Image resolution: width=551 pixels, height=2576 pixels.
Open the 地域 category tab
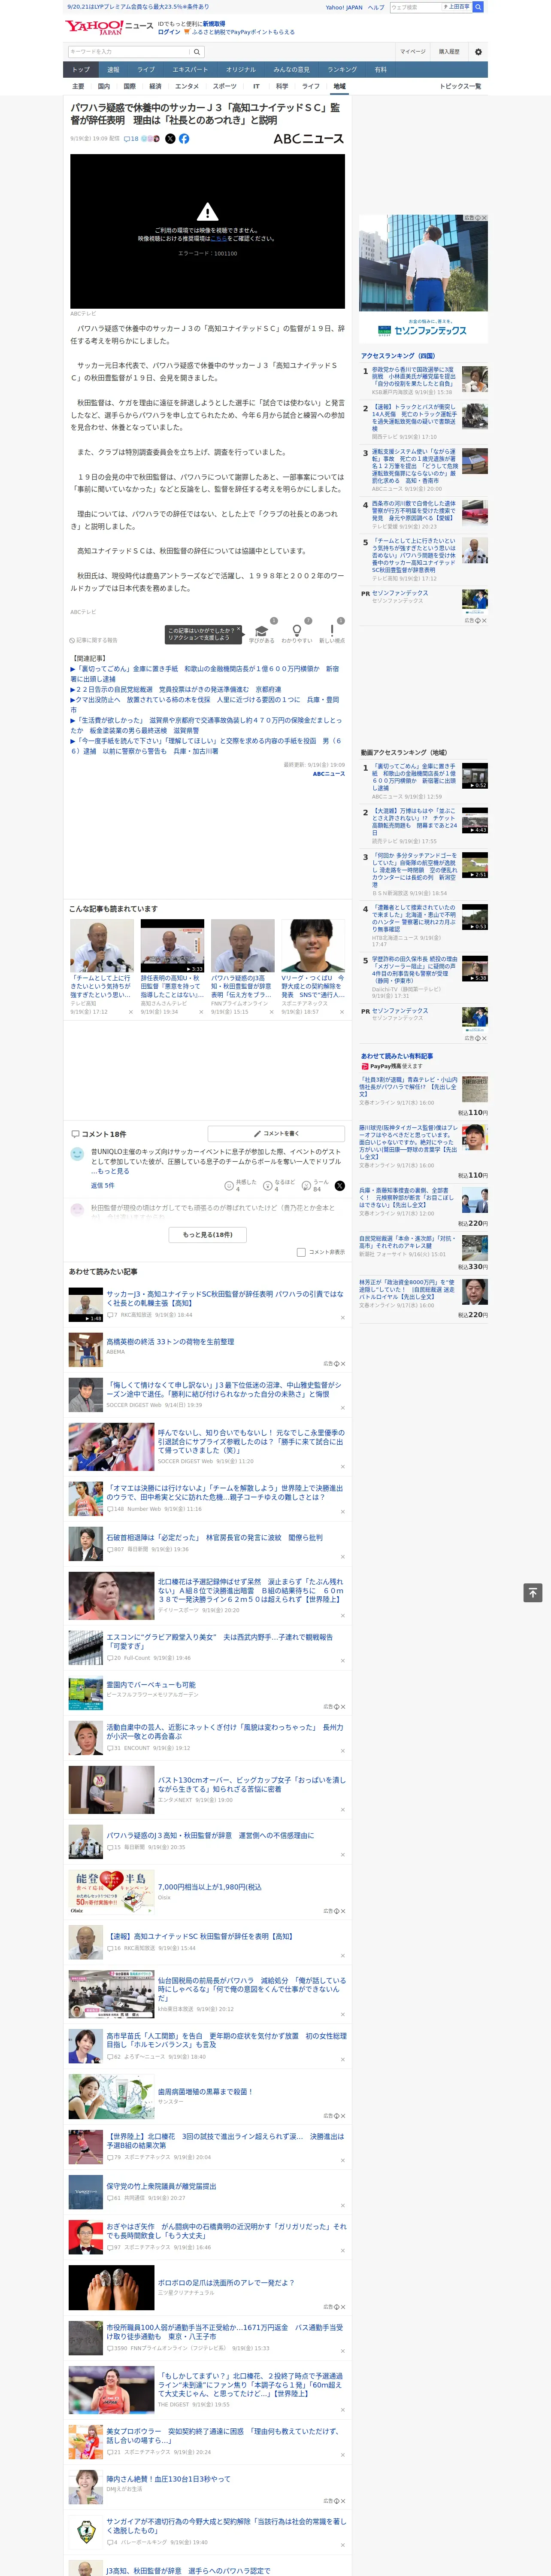point(339,86)
